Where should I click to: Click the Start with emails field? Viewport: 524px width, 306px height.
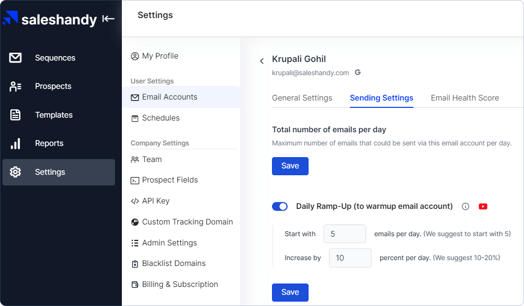[x=345, y=234]
